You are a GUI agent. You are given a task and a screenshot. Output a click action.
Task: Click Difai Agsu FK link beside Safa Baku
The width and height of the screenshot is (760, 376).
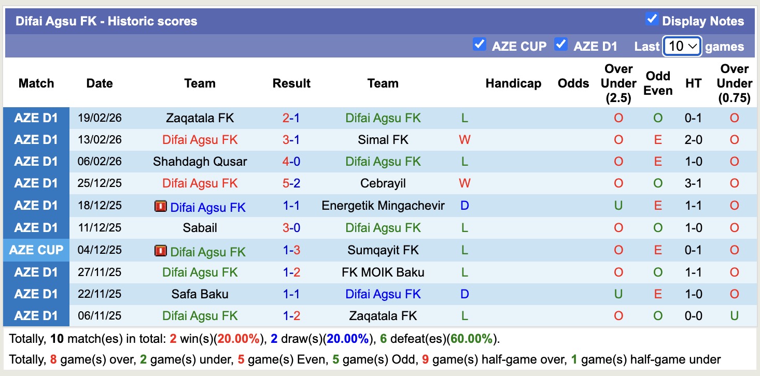tap(383, 294)
